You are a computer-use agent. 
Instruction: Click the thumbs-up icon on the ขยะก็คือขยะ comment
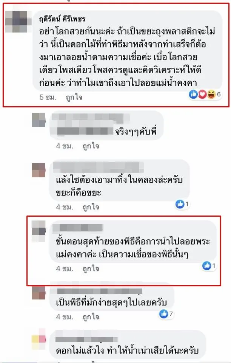click(x=180, y=204)
